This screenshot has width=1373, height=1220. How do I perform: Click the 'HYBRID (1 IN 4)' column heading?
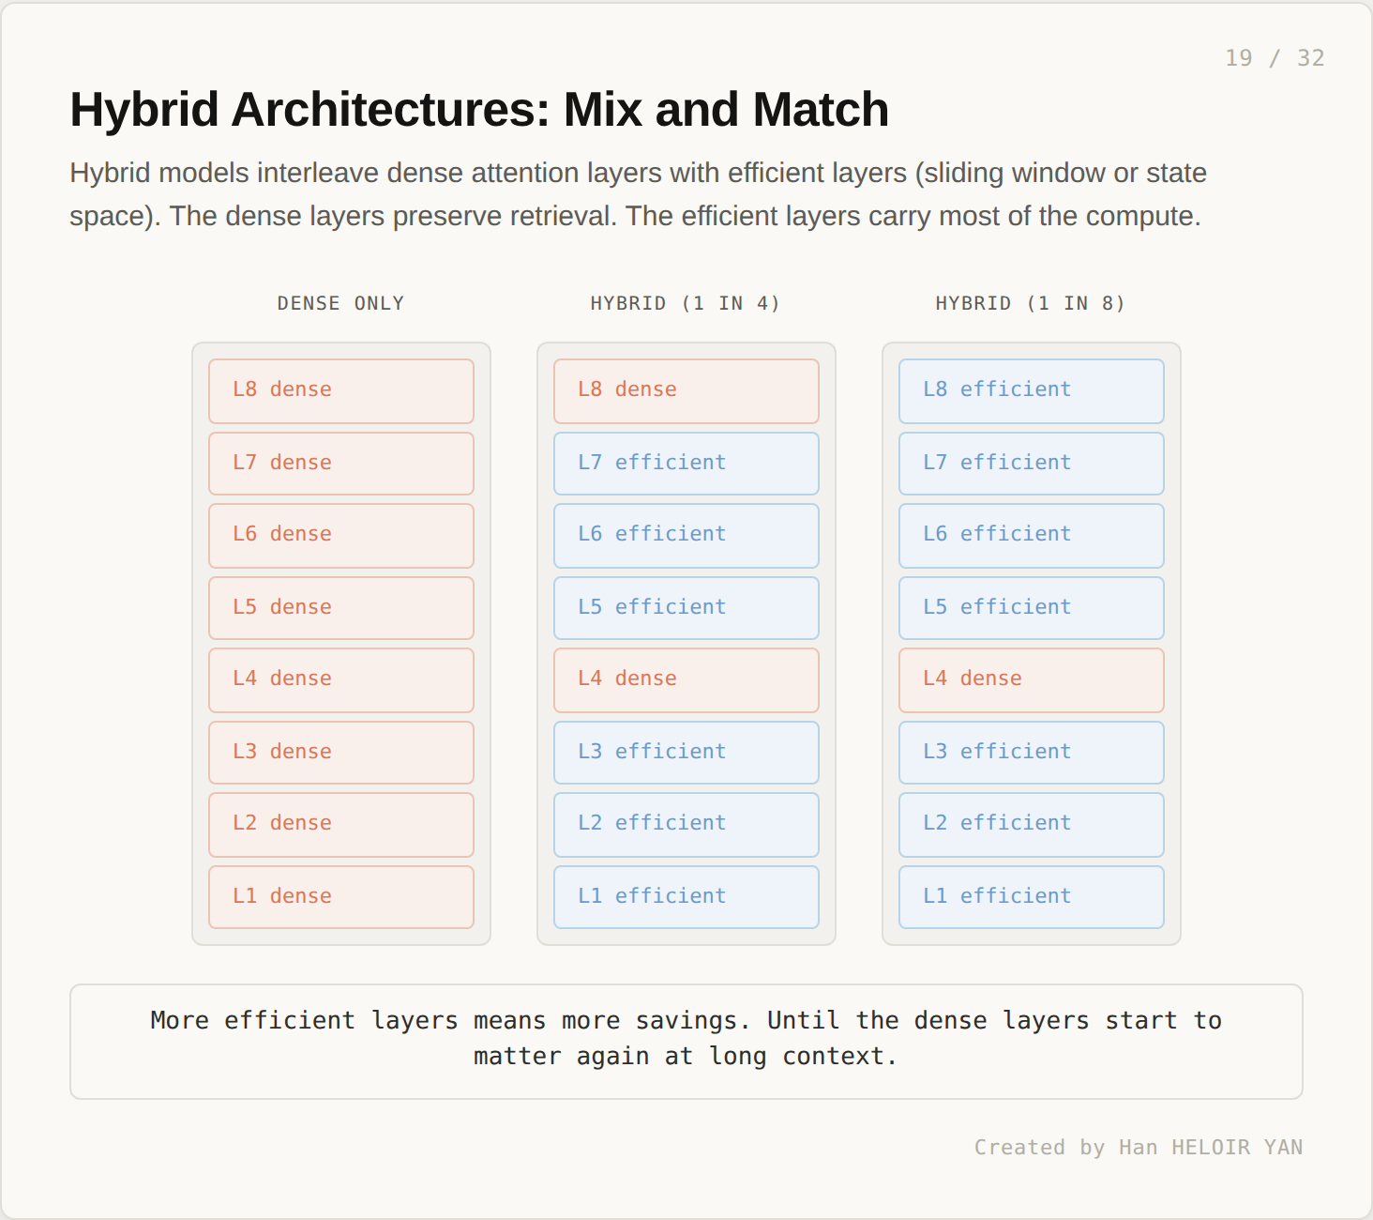point(686,303)
